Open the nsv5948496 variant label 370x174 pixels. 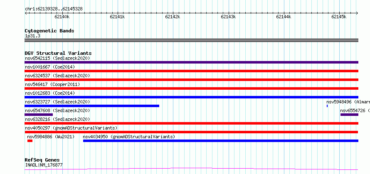(348, 102)
